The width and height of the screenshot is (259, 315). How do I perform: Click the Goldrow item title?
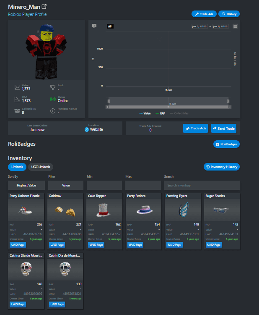pos(55,196)
